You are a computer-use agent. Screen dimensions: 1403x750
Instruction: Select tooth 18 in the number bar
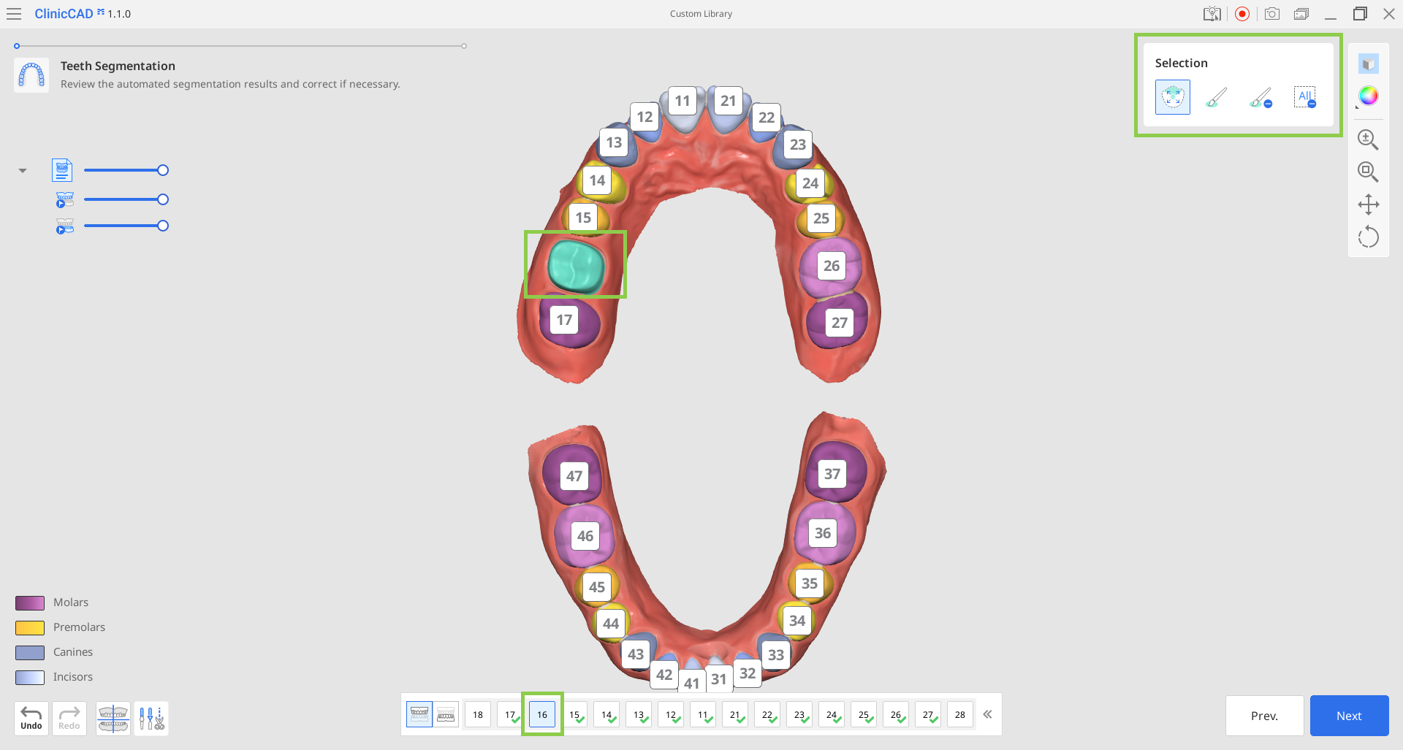click(x=478, y=714)
